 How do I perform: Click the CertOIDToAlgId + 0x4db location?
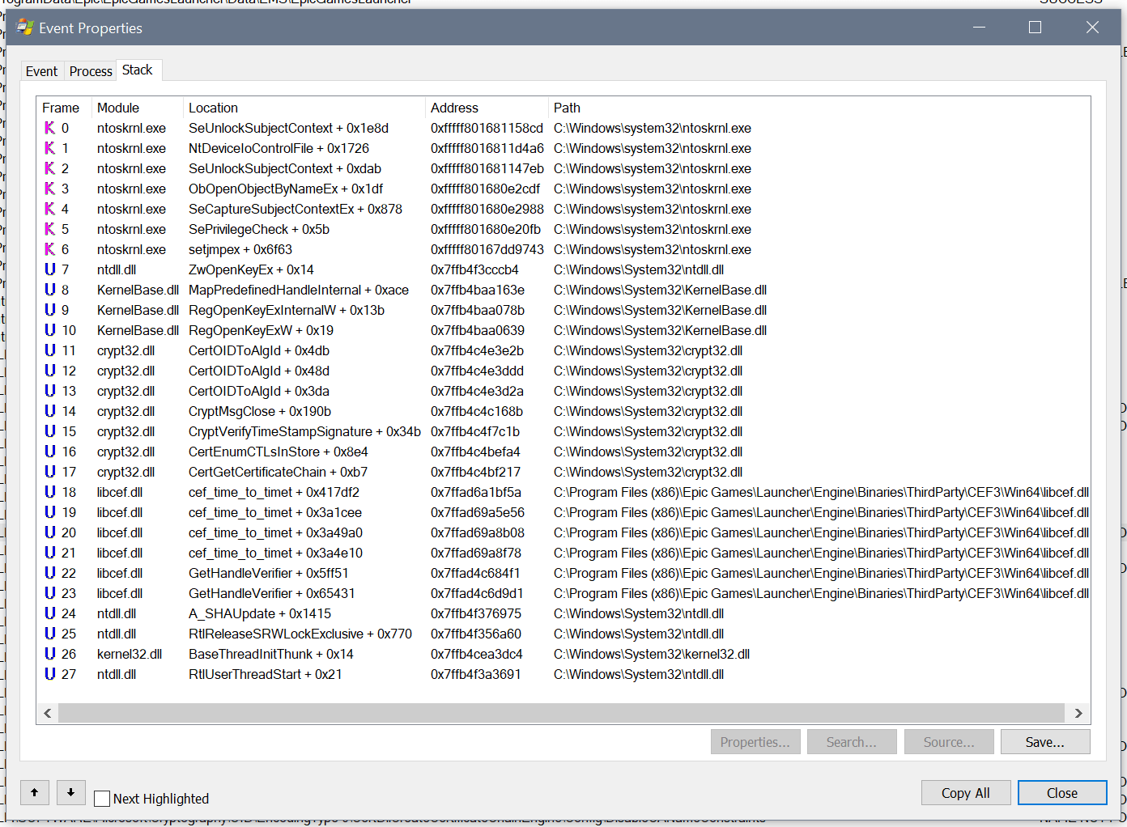pyautogui.click(x=259, y=350)
